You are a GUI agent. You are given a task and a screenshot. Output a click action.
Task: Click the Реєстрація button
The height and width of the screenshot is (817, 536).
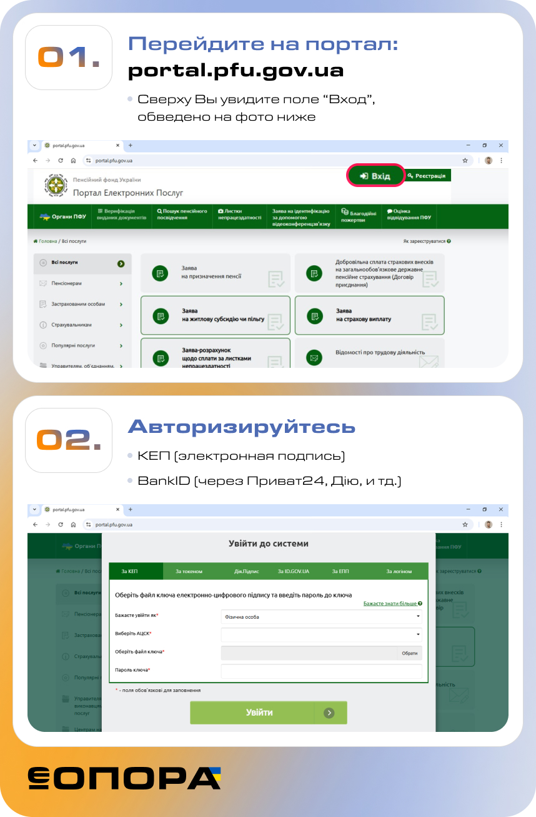(x=427, y=176)
